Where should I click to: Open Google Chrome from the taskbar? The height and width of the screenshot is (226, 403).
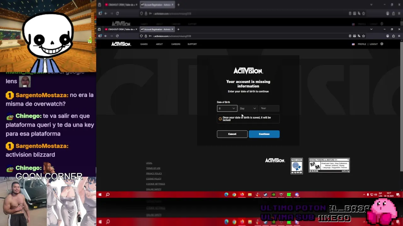[x=234, y=195]
